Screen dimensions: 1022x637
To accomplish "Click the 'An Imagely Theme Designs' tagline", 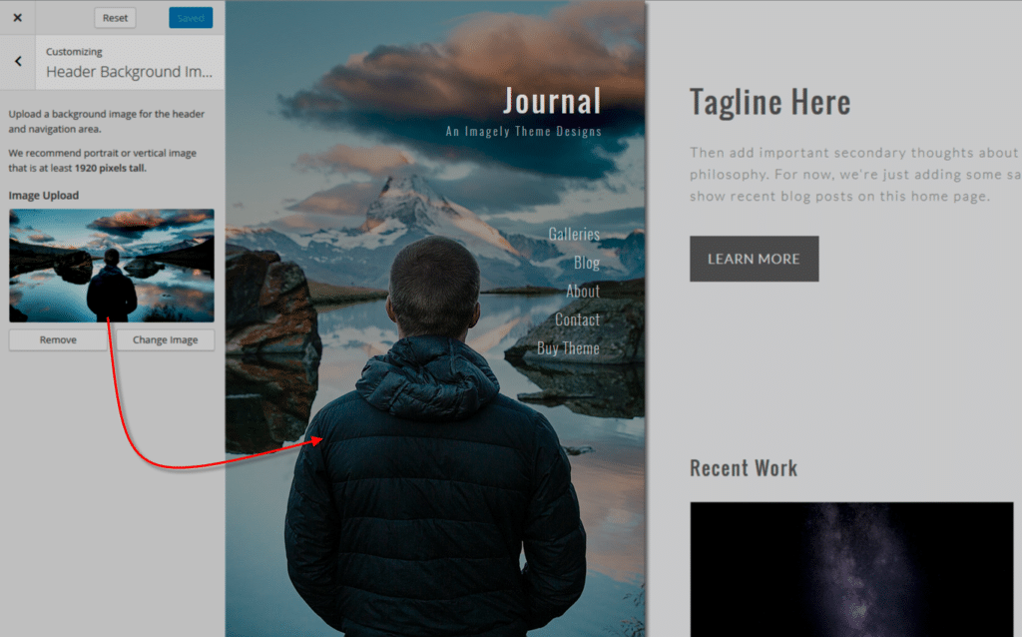I will 523,131.
